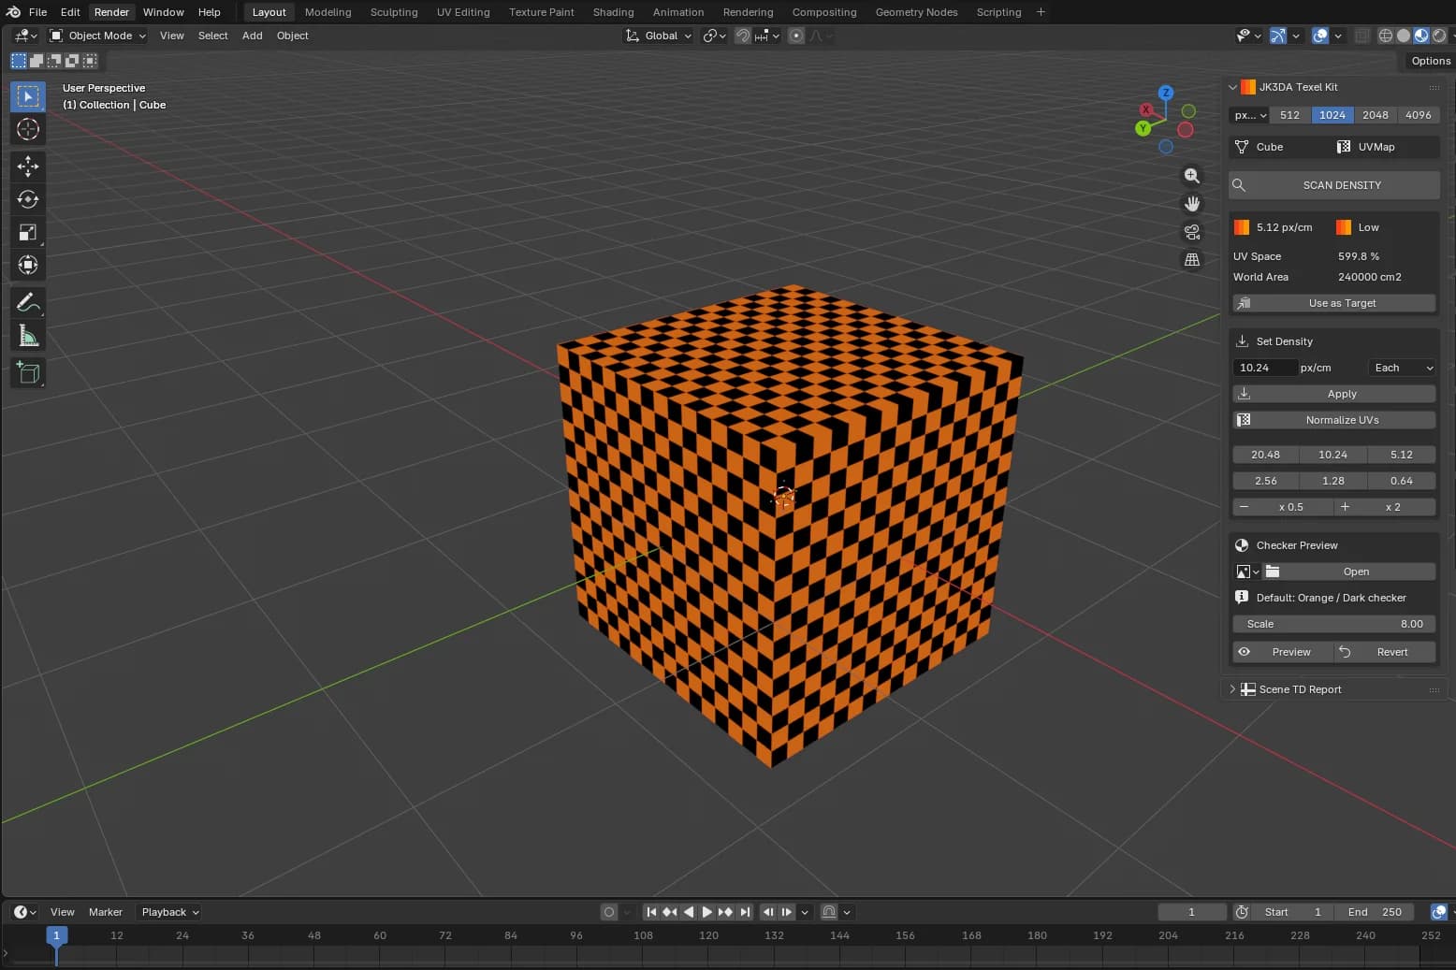The height and width of the screenshot is (970, 1456).
Task: Select the Measure ruler tool
Action: [28, 336]
